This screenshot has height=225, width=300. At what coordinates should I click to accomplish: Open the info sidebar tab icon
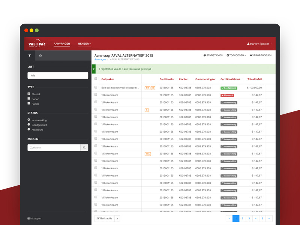40,55
